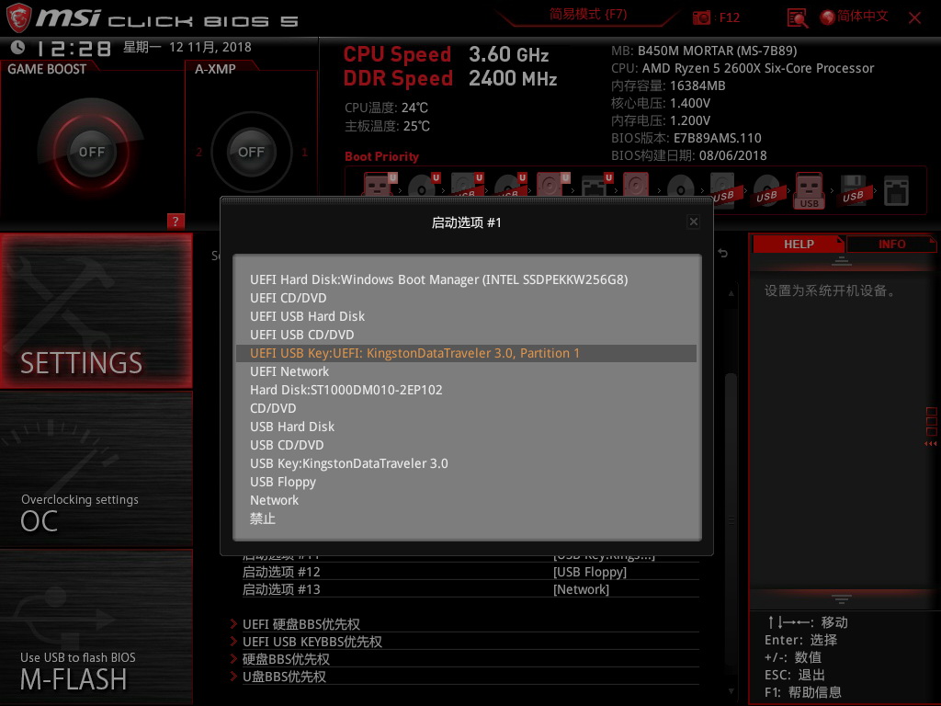The image size is (941, 706).
Task: Choose UEFI Network option
Action: (x=466, y=371)
